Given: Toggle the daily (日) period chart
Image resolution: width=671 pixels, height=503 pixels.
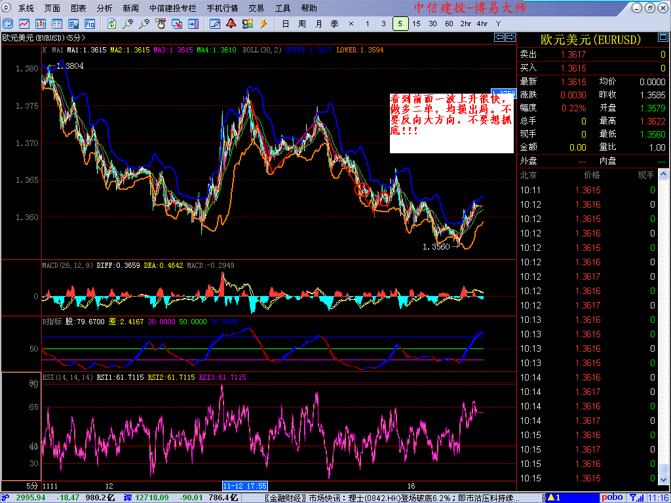Looking at the screenshot, I should (285, 24).
